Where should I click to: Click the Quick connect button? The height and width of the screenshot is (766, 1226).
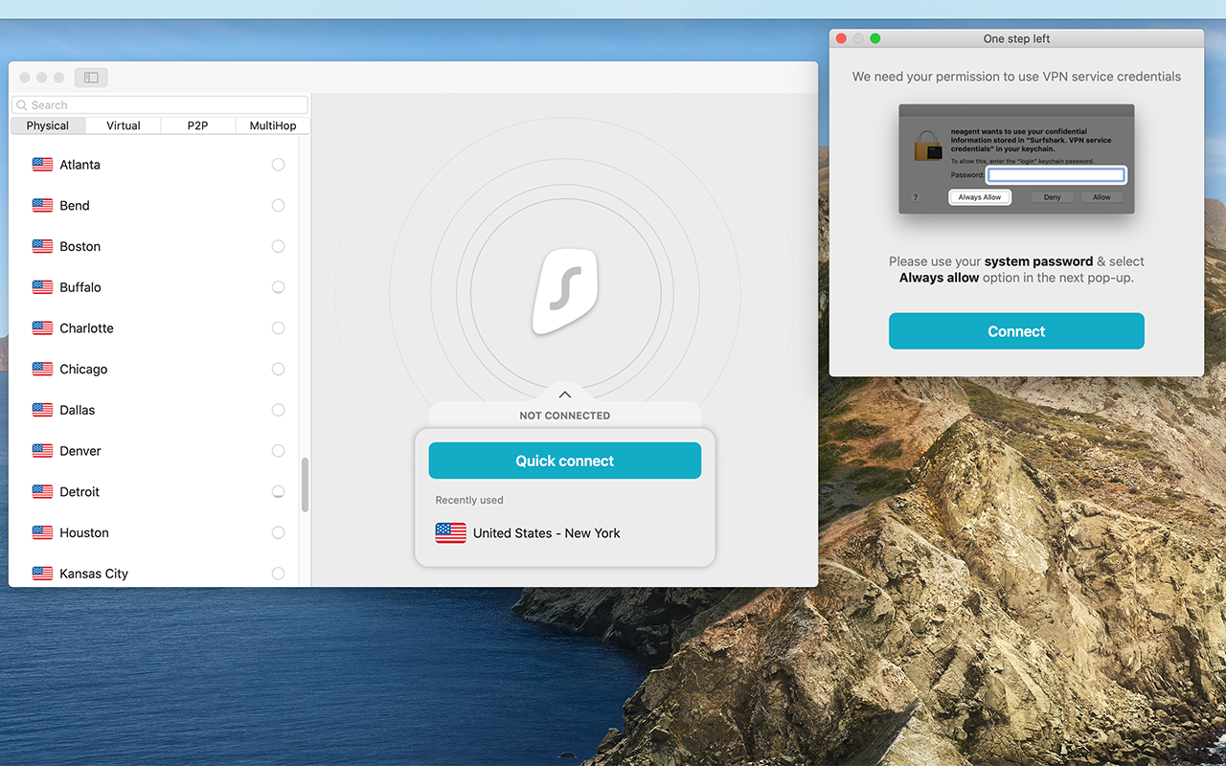point(565,461)
